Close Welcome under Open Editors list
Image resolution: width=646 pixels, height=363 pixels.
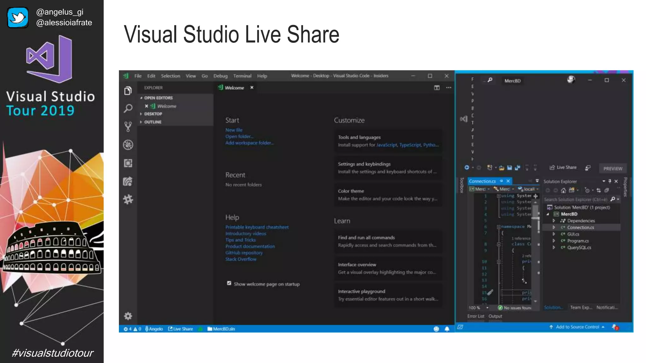(x=146, y=106)
